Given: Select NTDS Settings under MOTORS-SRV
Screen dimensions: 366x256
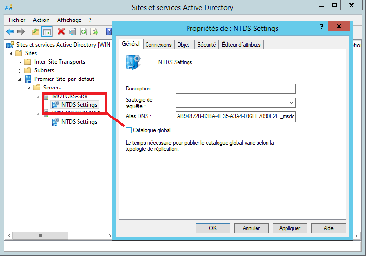Looking at the screenshot, I should (x=79, y=105).
